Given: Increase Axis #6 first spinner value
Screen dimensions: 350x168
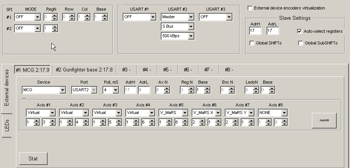Looking at the screenshot, I should point(202,120).
